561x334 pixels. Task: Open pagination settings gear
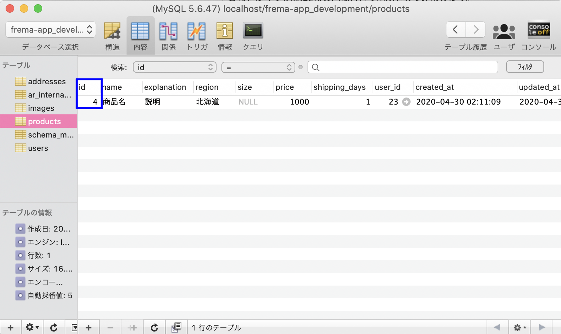coord(520,327)
